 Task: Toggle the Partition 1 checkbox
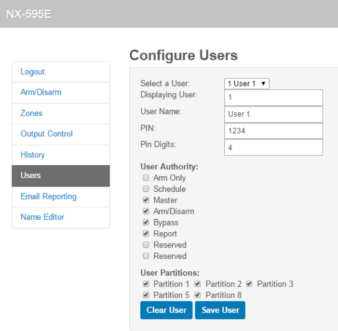click(146, 284)
